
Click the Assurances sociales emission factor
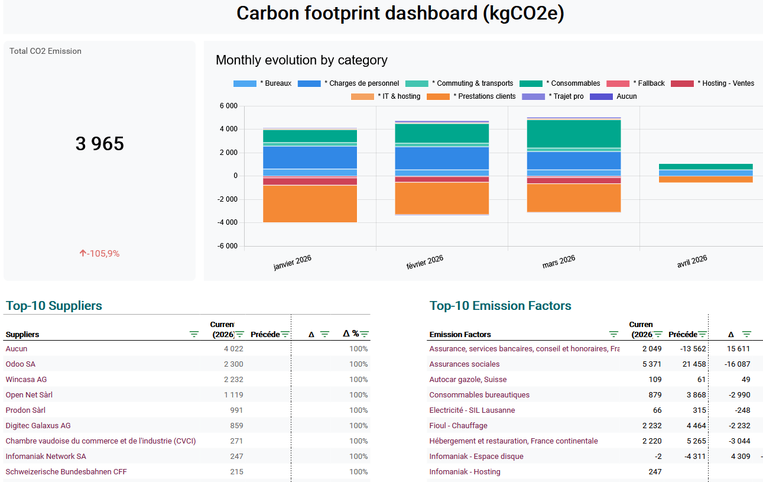(x=464, y=364)
